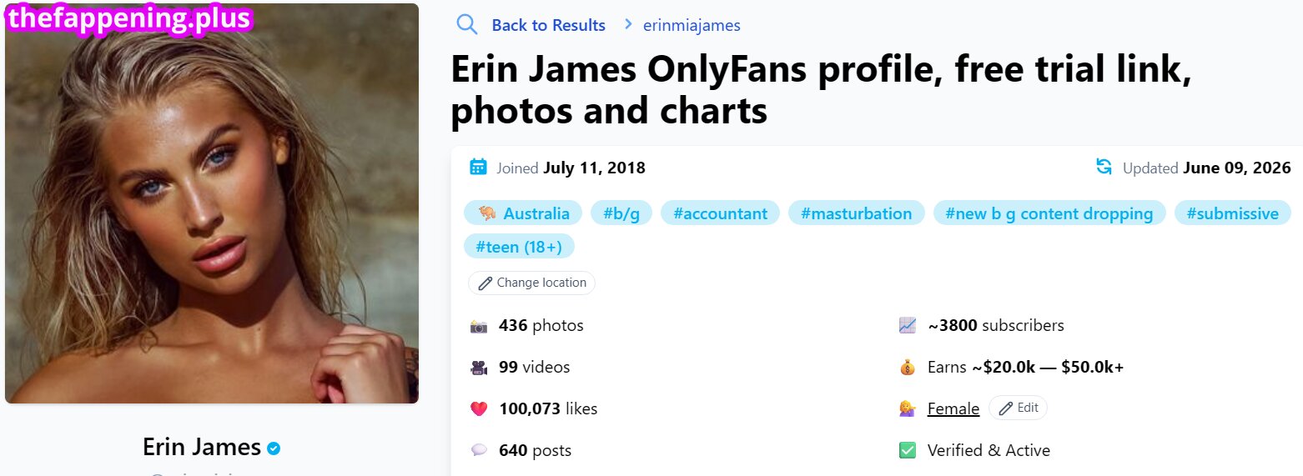Click the #accountant tag
This screenshot has height=476, width=1303.
click(x=720, y=213)
